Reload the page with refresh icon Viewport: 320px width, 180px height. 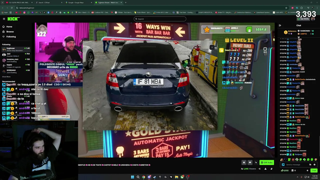pos(11,8)
